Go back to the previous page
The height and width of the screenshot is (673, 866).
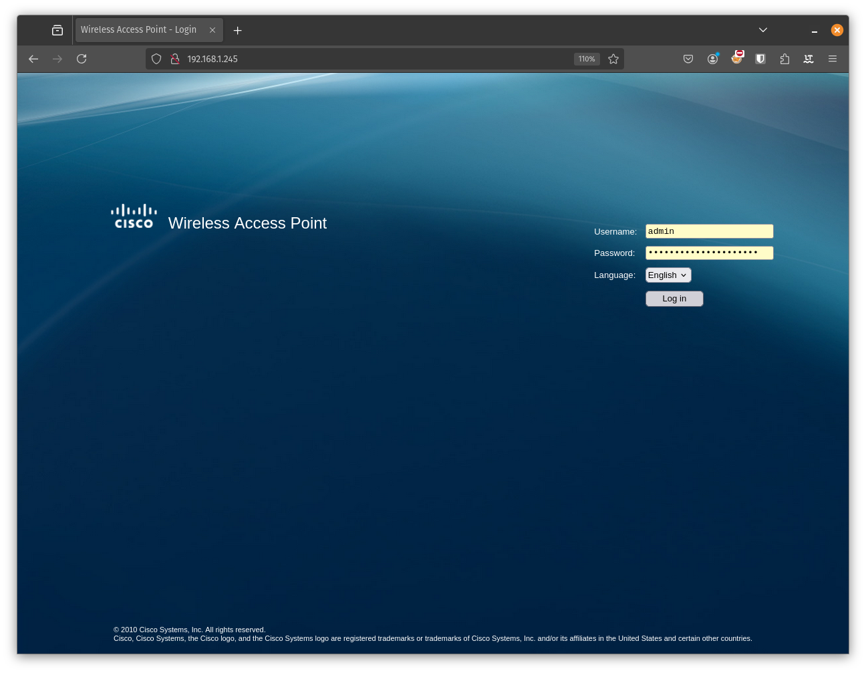(33, 59)
